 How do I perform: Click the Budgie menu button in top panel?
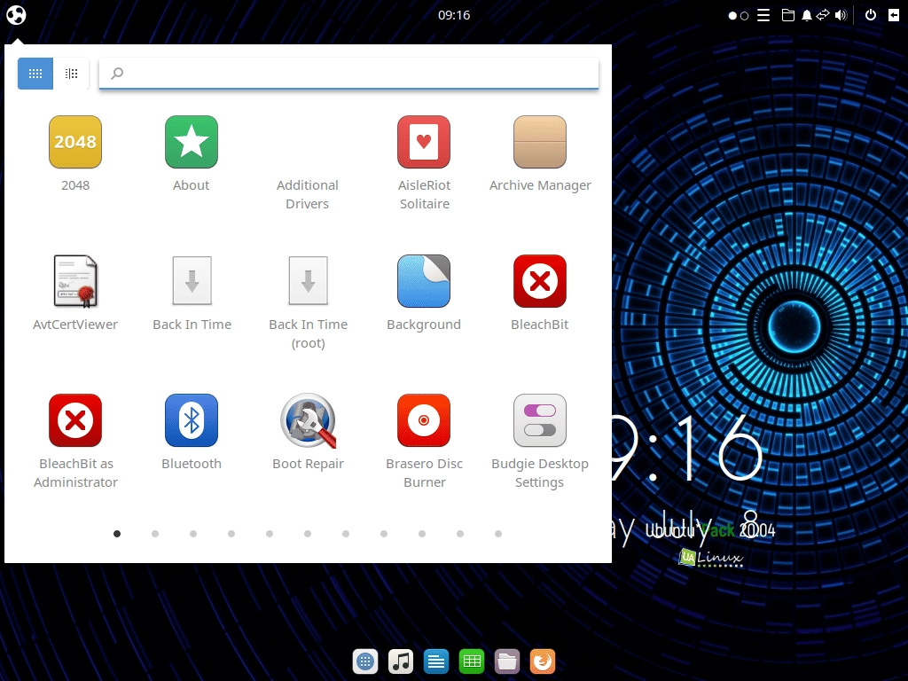(x=16, y=15)
